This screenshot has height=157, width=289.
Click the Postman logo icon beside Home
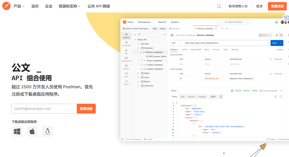pos(125,22)
